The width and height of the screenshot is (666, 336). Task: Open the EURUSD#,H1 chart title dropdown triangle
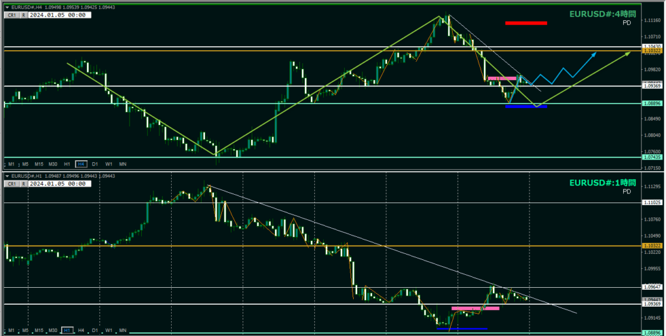[7, 176]
